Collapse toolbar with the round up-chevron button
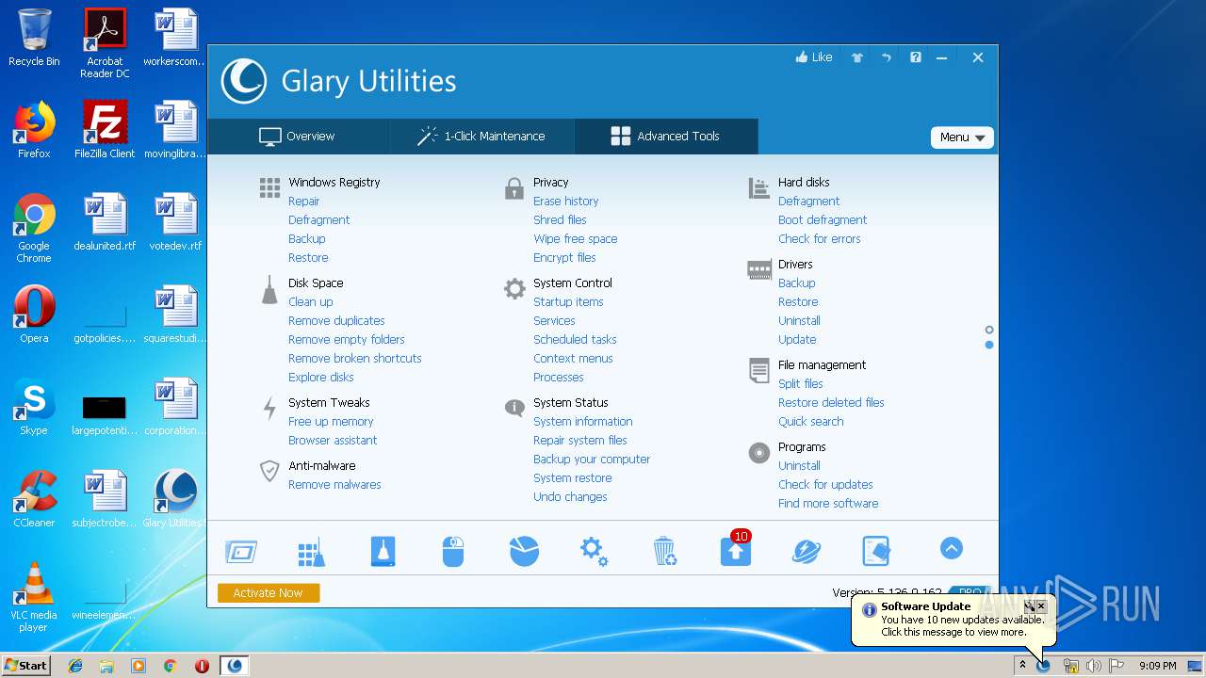 click(951, 548)
